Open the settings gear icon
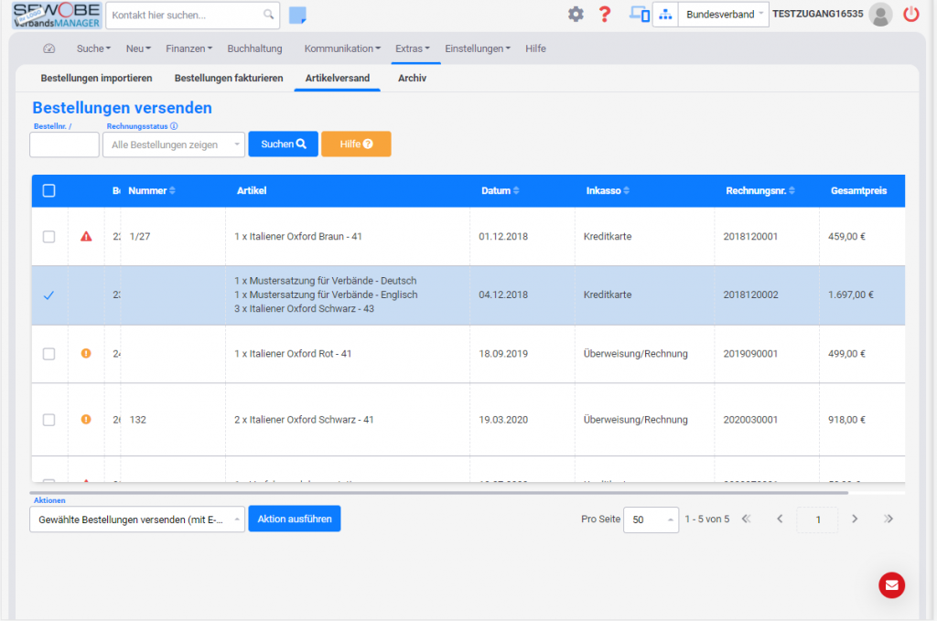Image resolution: width=937 pixels, height=621 pixels. click(576, 15)
